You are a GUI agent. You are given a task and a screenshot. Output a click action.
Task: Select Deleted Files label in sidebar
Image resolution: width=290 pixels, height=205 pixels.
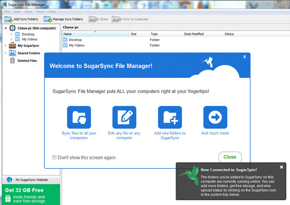[x=27, y=61]
